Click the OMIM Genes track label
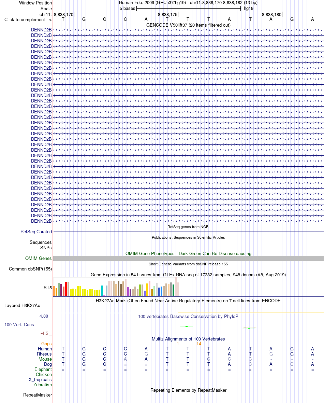This screenshot has height=403, width=324. point(38,258)
